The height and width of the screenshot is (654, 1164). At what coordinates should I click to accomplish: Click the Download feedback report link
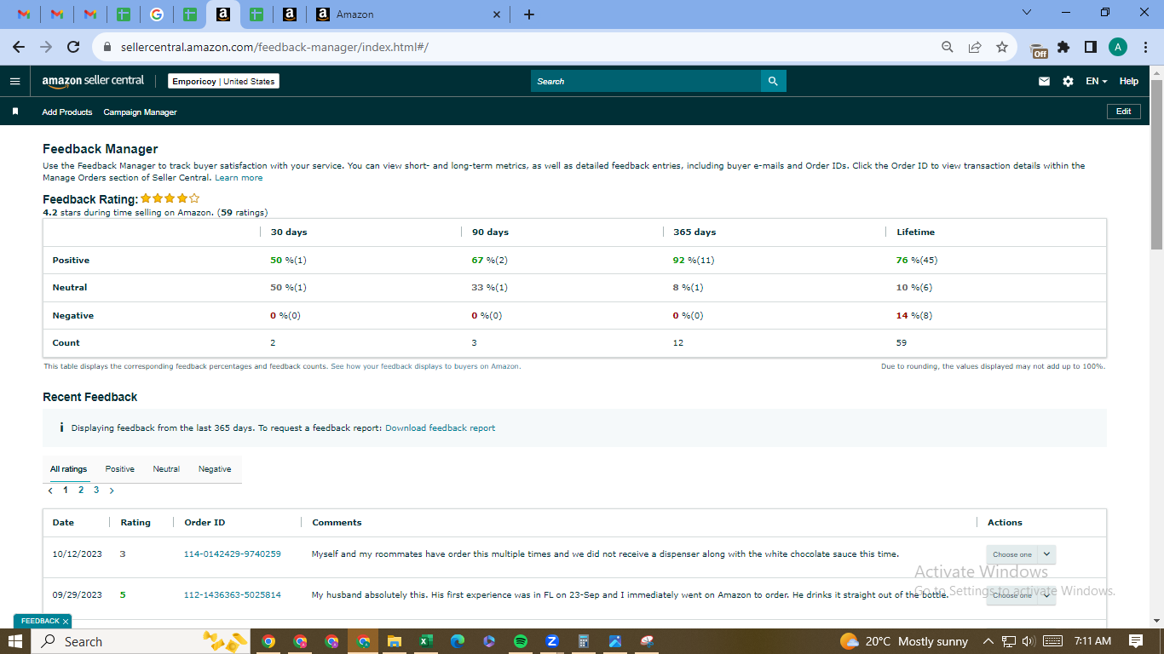point(440,428)
